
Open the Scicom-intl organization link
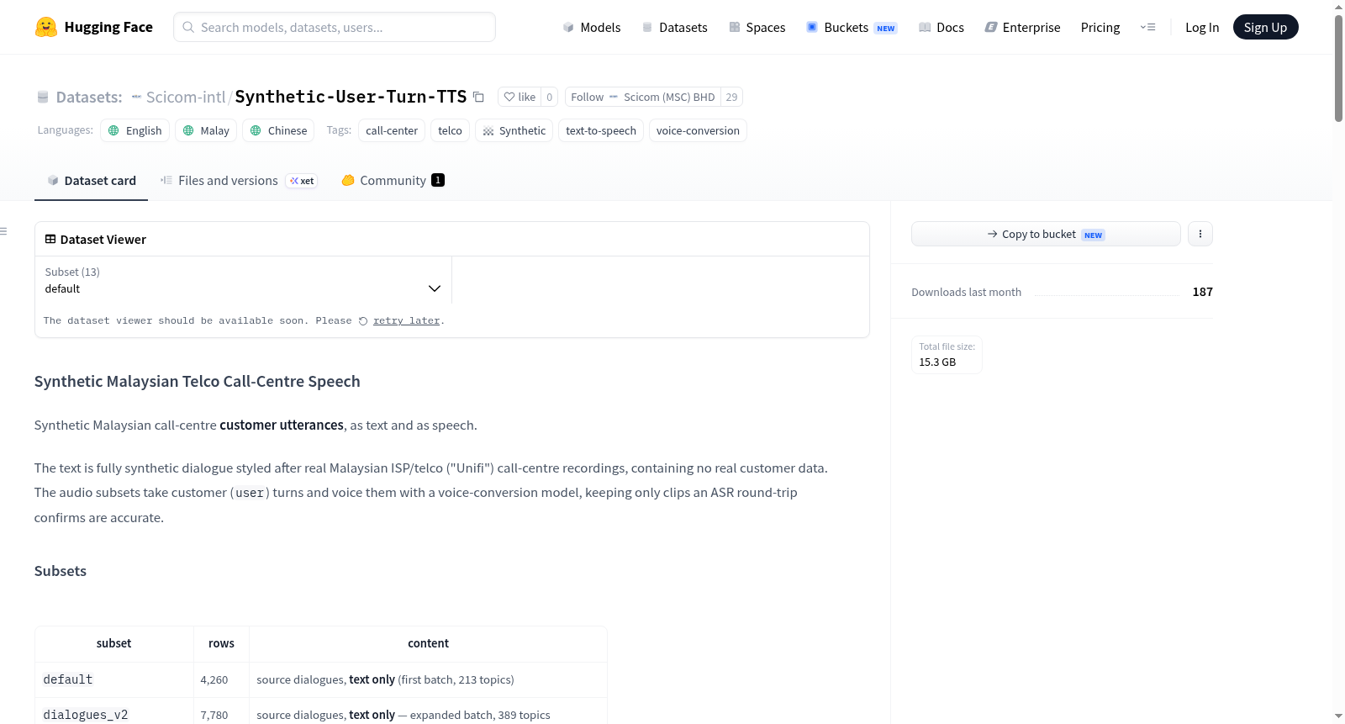[x=186, y=97]
